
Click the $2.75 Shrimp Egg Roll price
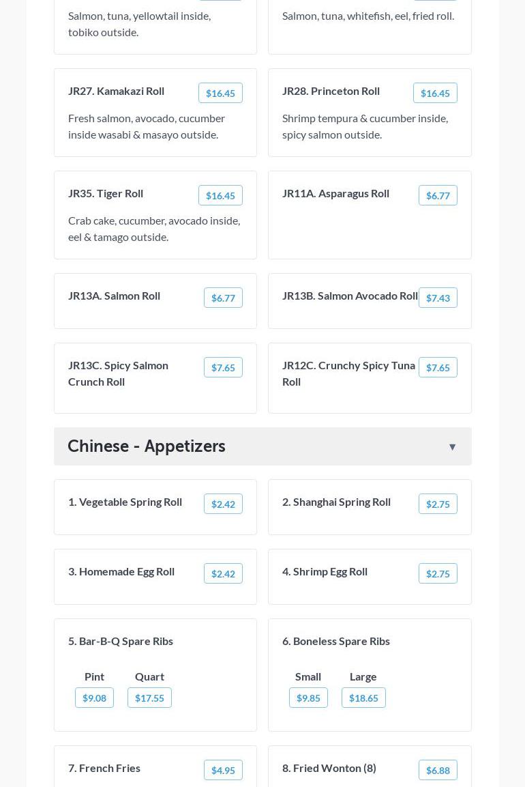point(438,574)
